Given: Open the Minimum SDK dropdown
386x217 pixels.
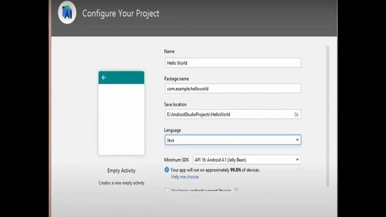Looking at the screenshot, I should point(247,160).
